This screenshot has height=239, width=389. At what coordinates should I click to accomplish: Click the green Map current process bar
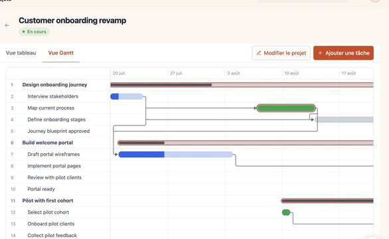click(x=286, y=108)
